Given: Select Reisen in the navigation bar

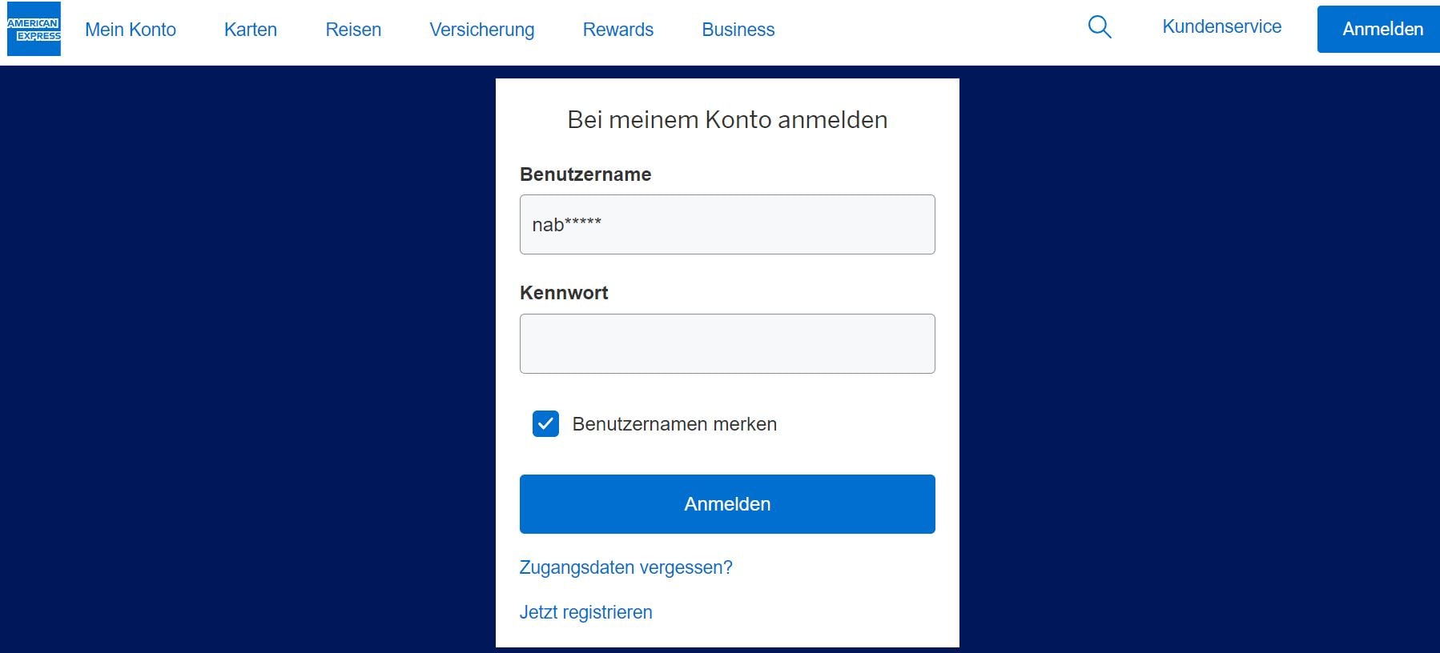Looking at the screenshot, I should click(x=353, y=30).
